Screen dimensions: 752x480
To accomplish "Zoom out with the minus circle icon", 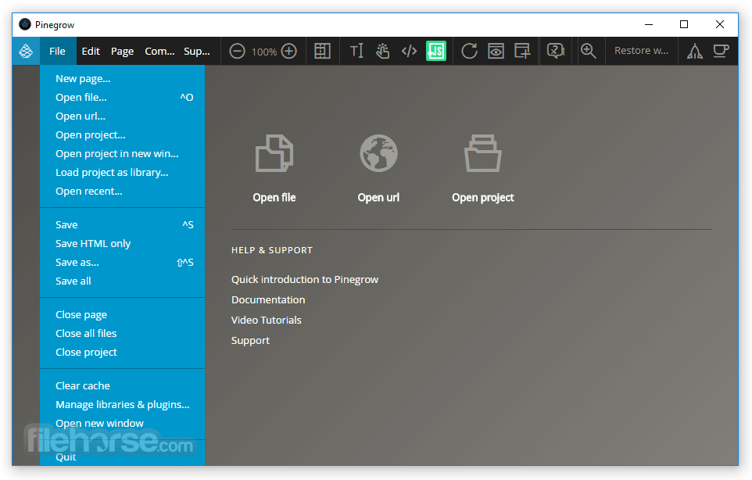I will 237,51.
